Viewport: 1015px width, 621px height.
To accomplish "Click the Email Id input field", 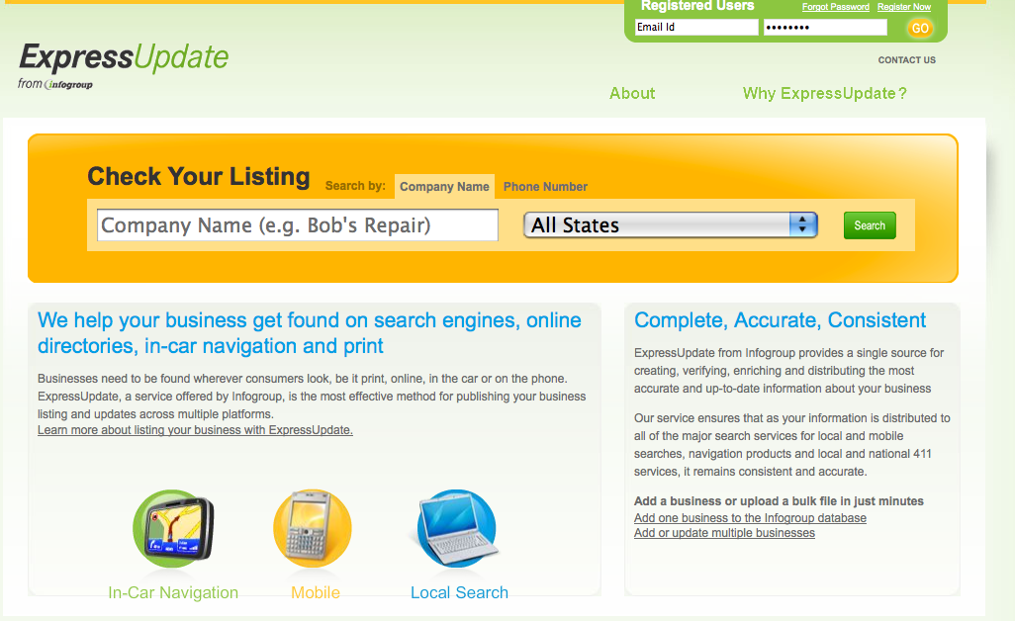I will coord(695,28).
